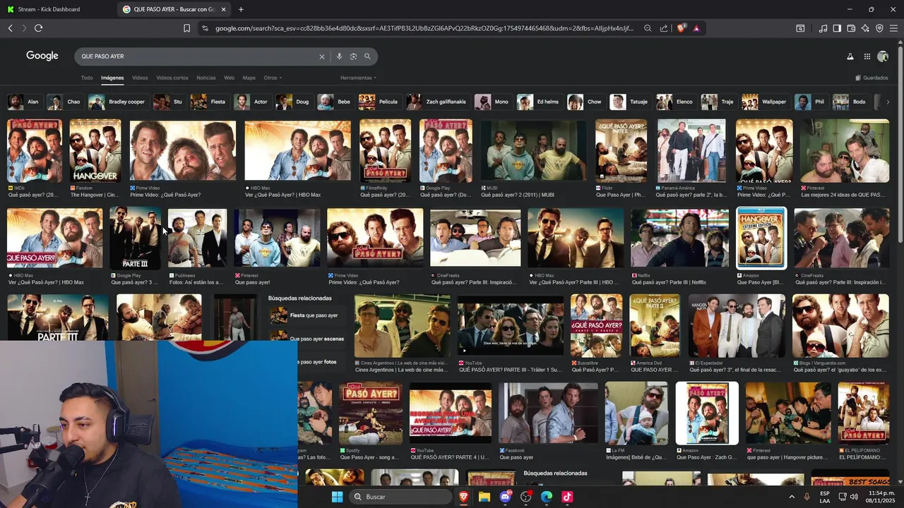The height and width of the screenshot is (508, 904).
Task: Open Microsoft Edge from the taskbar
Action: pyautogui.click(x=547, y=497)
